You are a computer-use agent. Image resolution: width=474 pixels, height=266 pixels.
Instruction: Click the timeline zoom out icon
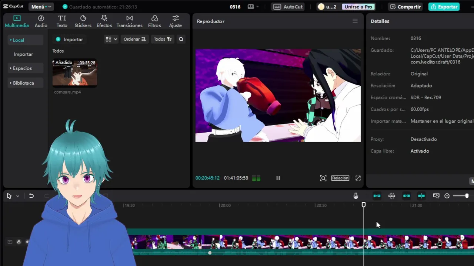[x=447, y=196]
